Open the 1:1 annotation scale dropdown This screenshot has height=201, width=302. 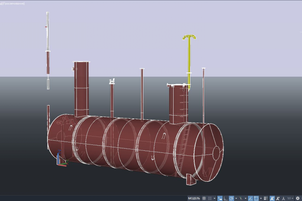[x=290, y=198]
